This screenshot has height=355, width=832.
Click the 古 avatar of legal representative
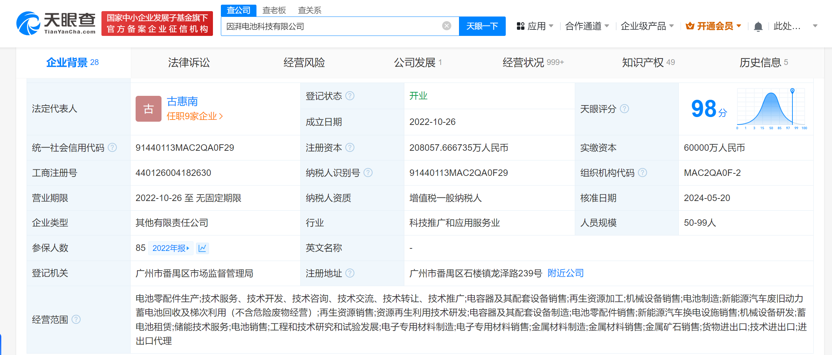(x=148, y=109)
